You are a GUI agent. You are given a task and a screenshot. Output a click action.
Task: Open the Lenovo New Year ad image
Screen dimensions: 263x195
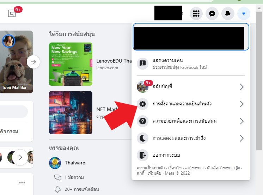tap(71, 64)
